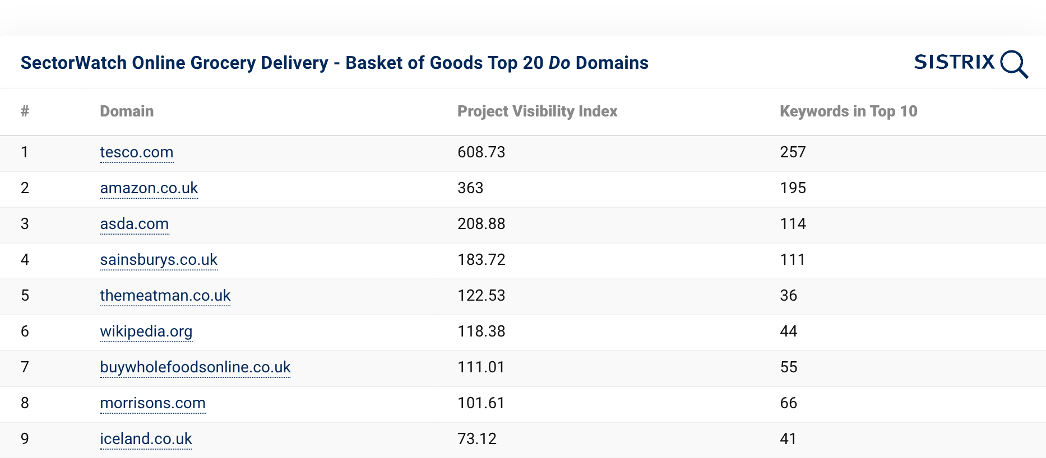Open the tesco.com domain link
The image size is (1046, 458).
pos(137,152)
